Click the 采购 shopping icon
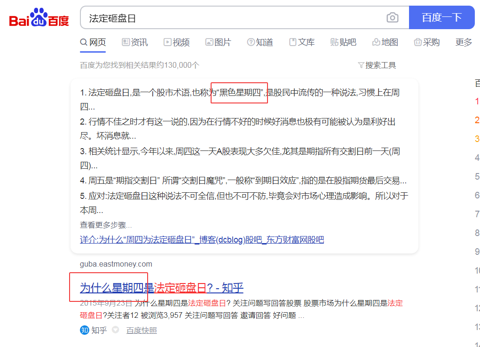 pyautogui.click(x=418, y=42)
